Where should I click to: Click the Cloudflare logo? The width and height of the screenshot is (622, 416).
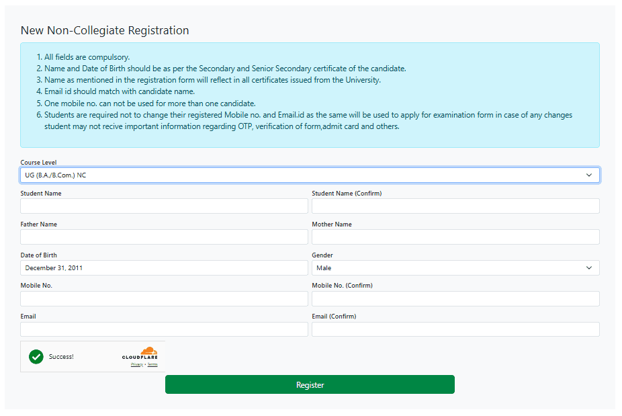140,354
